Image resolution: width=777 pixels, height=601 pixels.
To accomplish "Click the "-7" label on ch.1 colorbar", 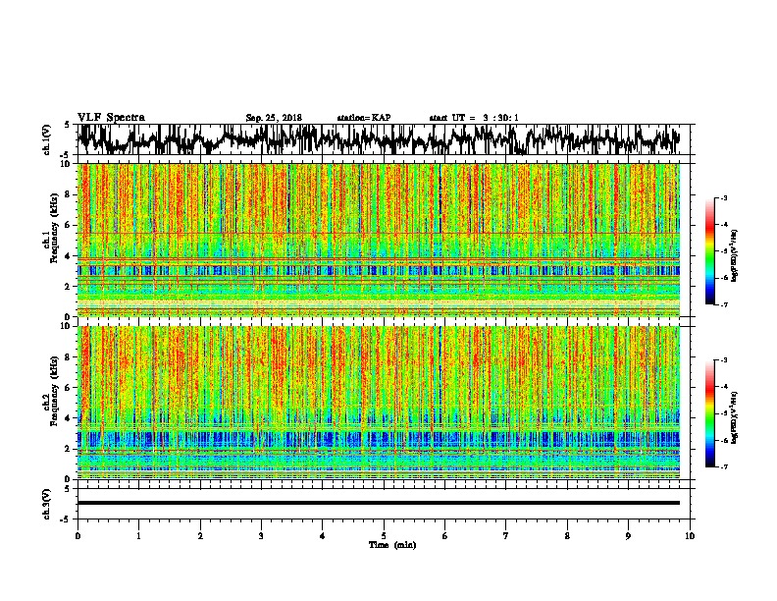I will coord(723,304).
